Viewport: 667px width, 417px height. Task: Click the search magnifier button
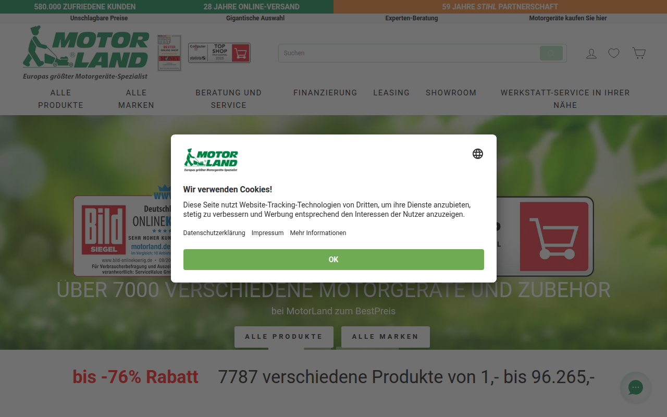(x=551, y=53)
